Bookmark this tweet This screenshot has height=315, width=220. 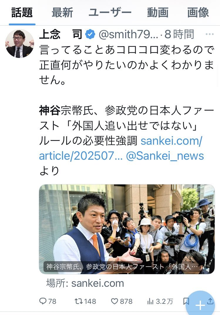(x=186, y=301)
